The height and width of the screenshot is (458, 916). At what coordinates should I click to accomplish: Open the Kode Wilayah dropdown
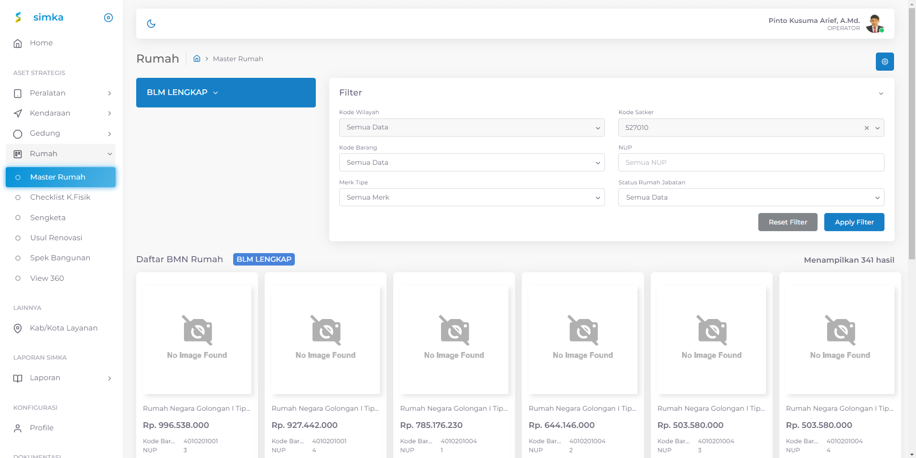point(472,128)
